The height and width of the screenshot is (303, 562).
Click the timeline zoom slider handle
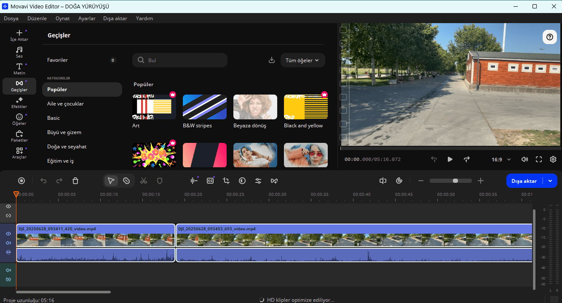point(455,181)
